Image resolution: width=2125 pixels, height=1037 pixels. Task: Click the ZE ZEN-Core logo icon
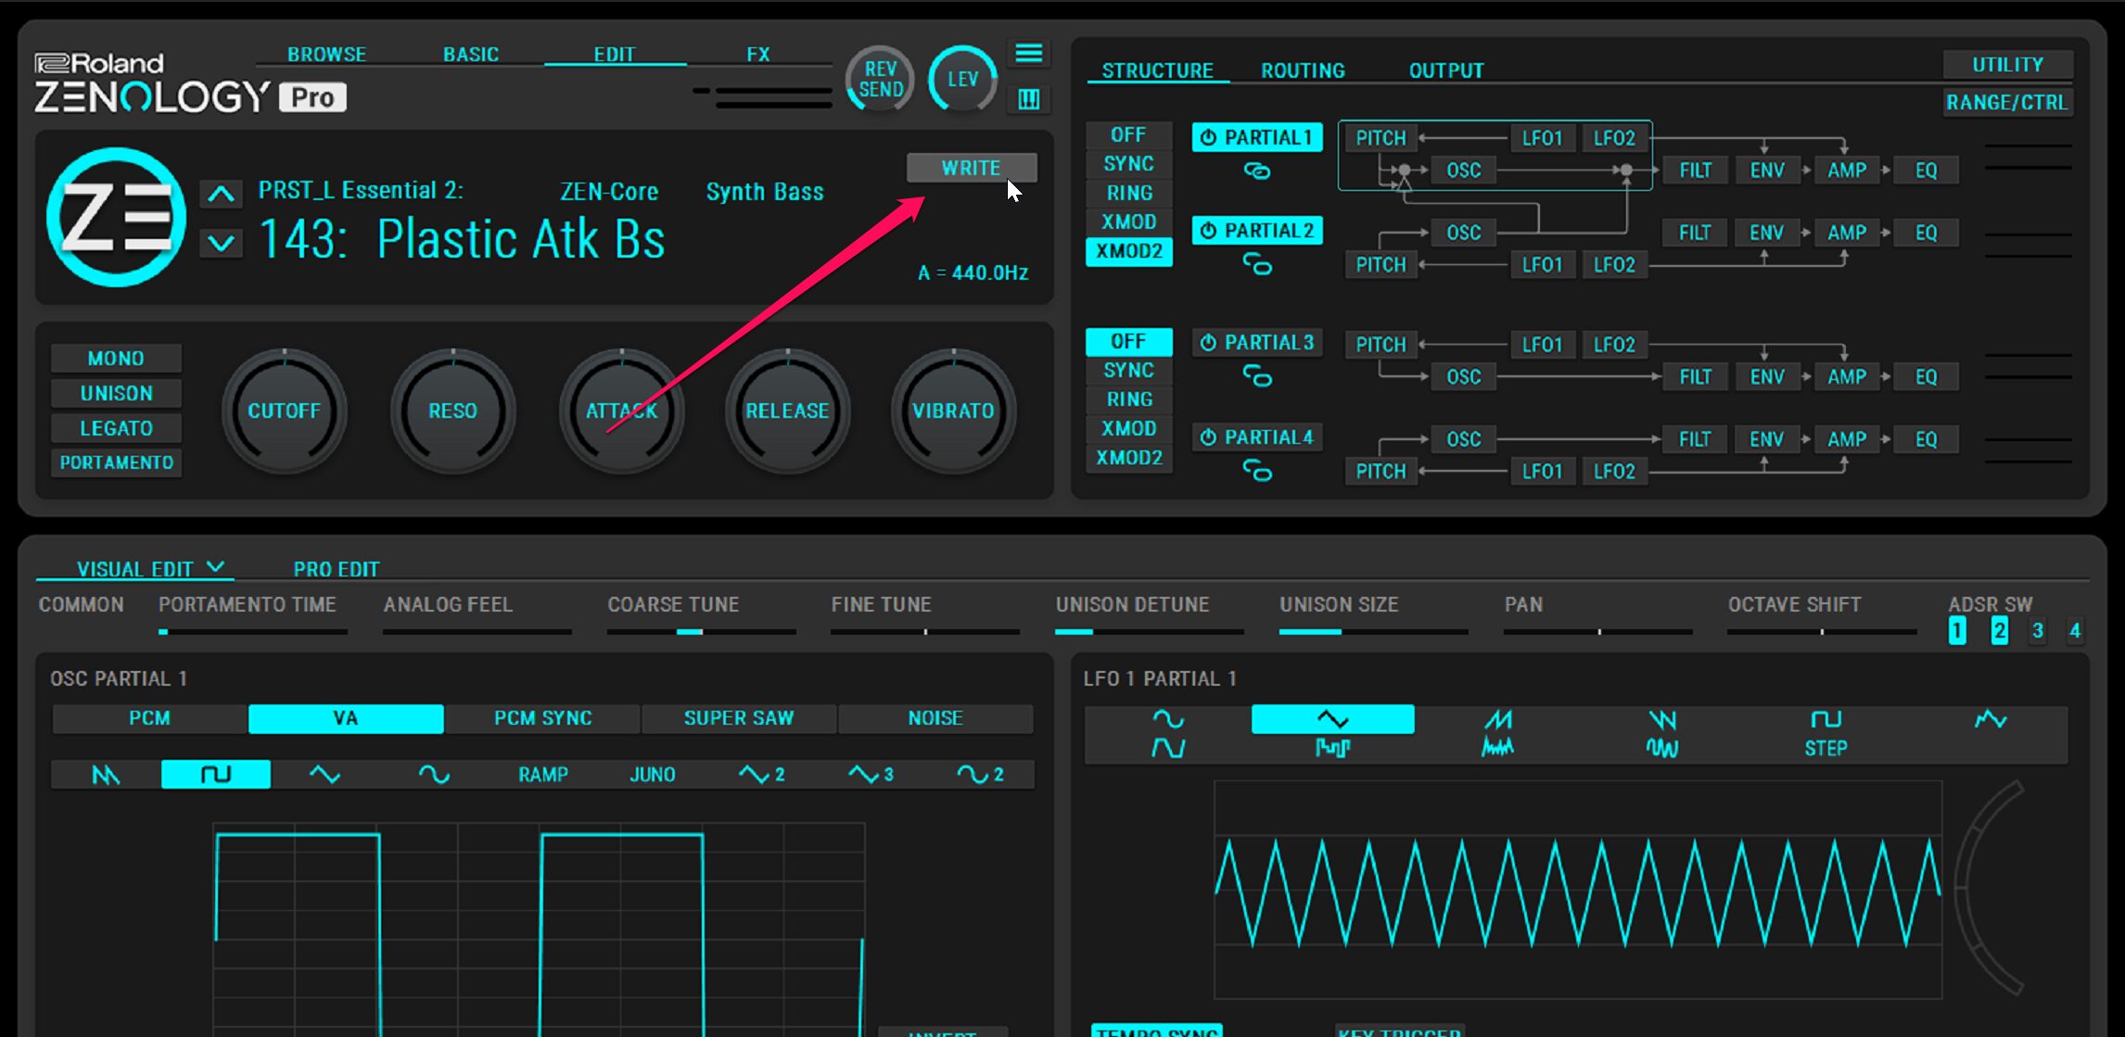pos(116,217)
